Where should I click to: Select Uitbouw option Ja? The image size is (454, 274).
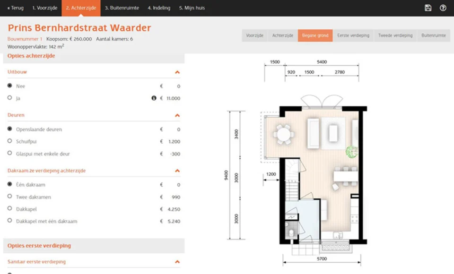10,98
